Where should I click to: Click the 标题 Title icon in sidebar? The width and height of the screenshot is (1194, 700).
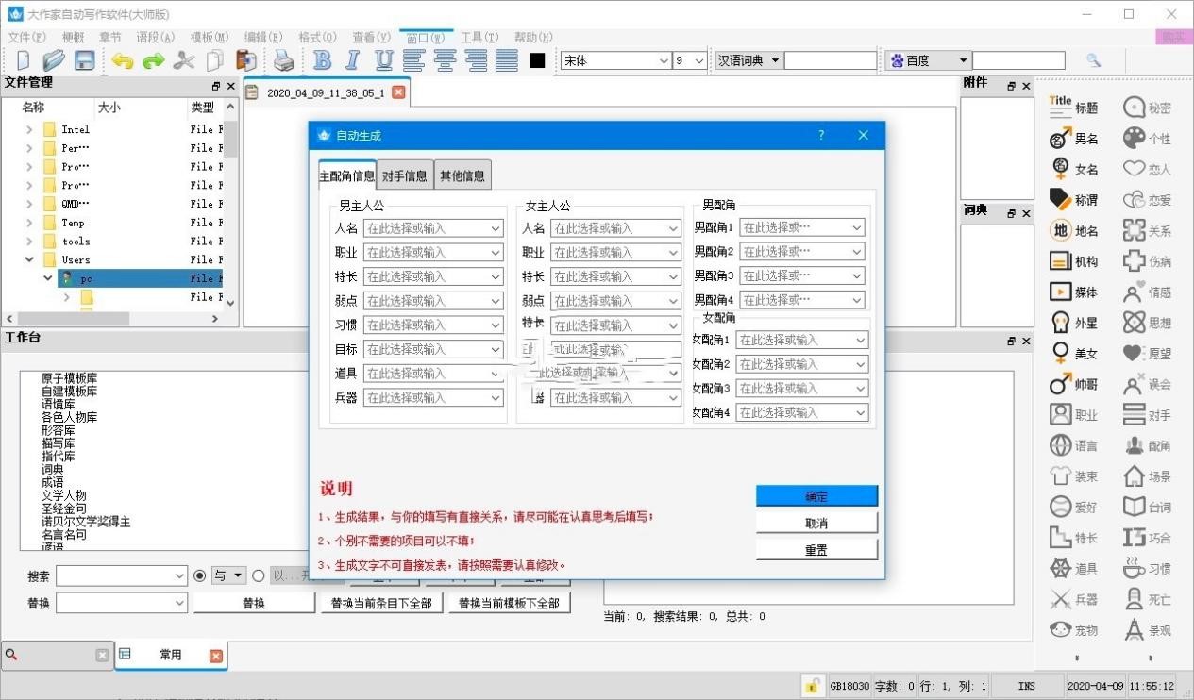[1074, 108]
